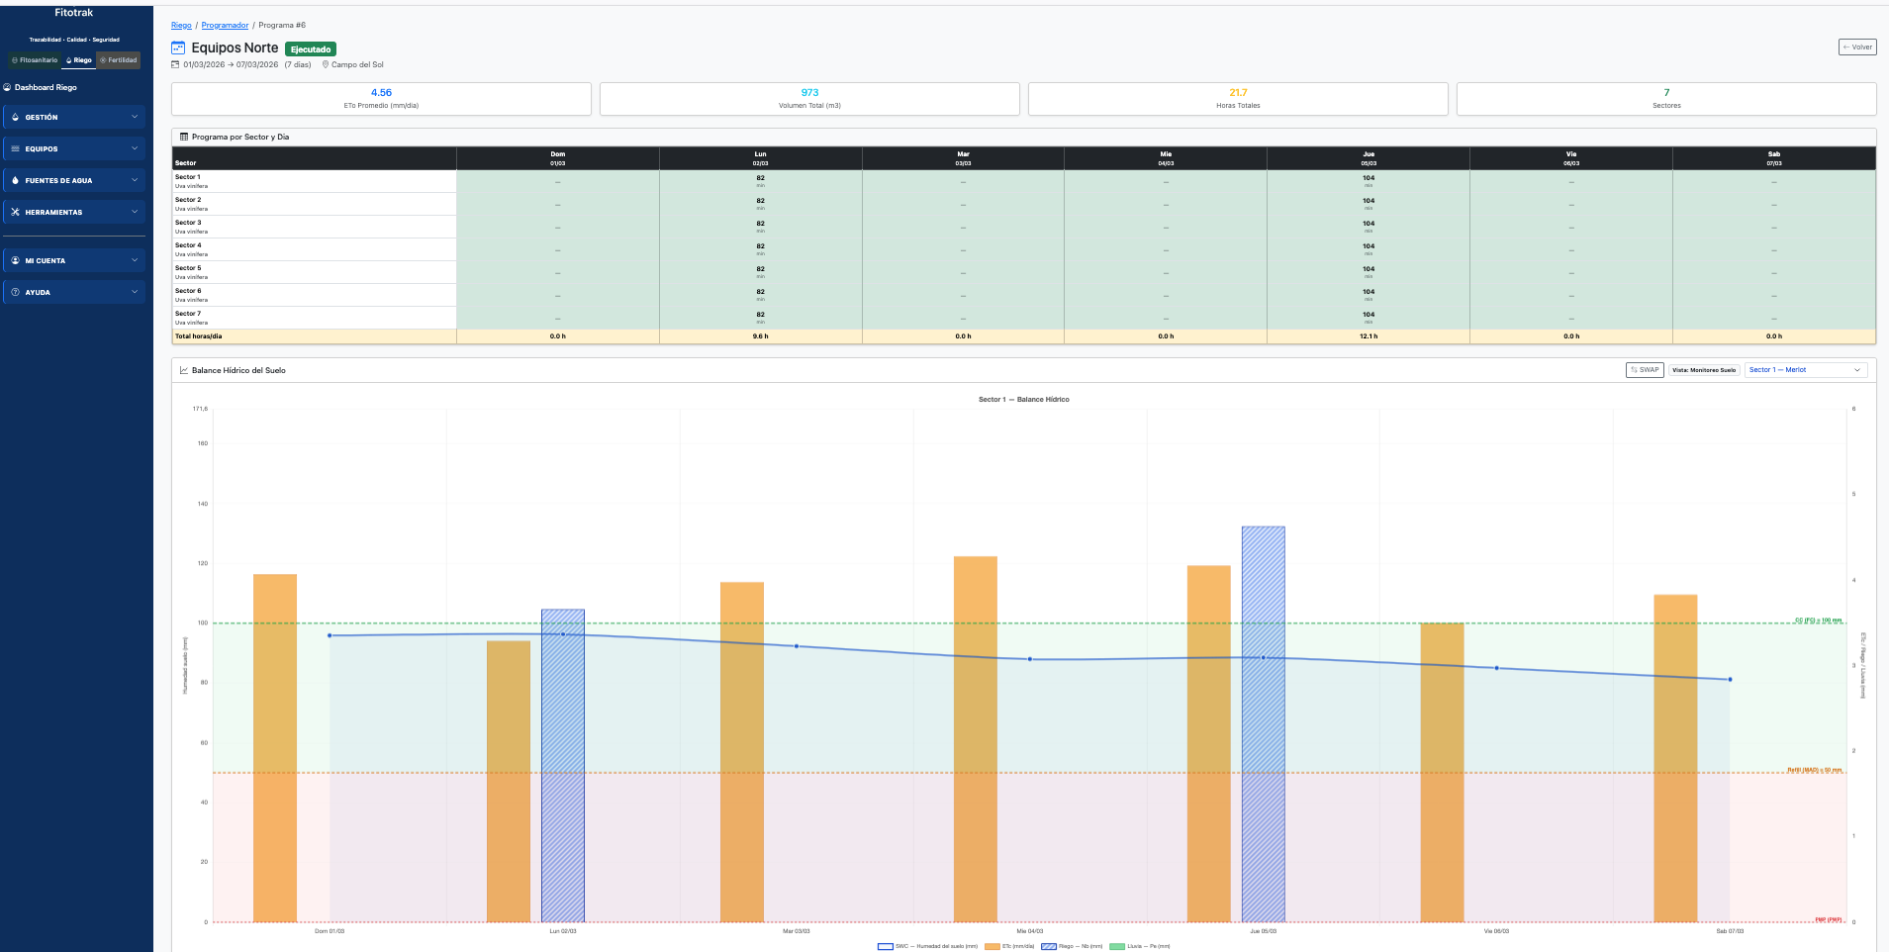This screenshot has height=952, width=1889.
Task: Click the Lluvia green legend swatch
Action: click(1117, 946)
